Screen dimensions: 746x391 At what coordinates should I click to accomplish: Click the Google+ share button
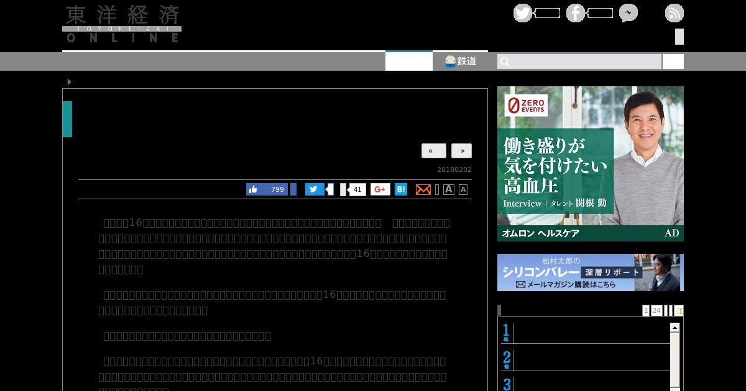coord(380,189)
